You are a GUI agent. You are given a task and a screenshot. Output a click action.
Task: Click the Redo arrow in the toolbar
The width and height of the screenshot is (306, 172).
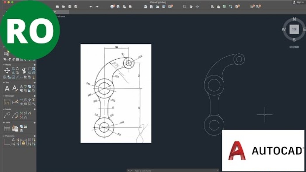[97, 6]
